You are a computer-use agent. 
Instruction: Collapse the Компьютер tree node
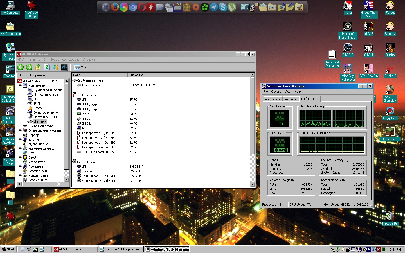[20, 86]
